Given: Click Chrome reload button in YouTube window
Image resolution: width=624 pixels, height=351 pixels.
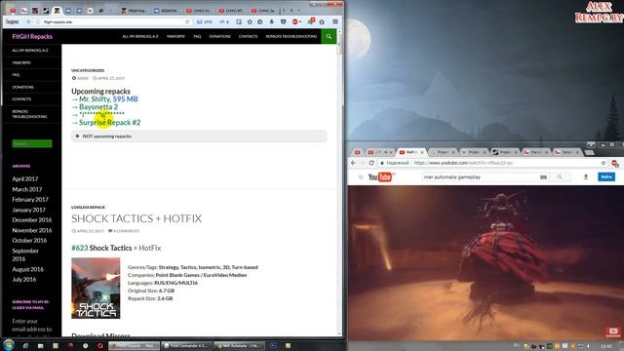Looking at the screenshot, I should (x=371, y=163).
